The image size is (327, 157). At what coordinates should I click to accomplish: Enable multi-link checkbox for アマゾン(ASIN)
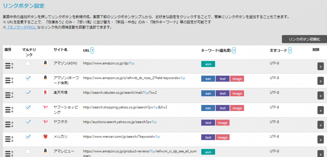tap(28, 64)
